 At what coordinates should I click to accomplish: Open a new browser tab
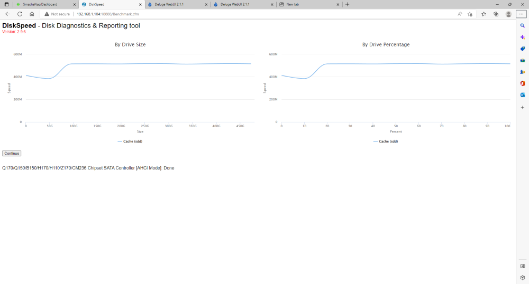[347, 4]
